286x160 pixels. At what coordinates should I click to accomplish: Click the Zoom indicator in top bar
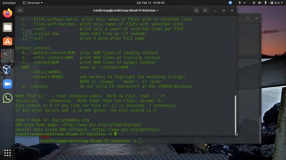230,3
